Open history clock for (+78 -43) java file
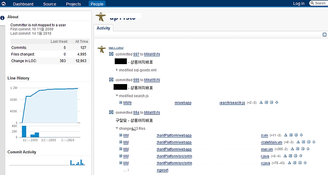328x175 pixels. tap(300, 162)
